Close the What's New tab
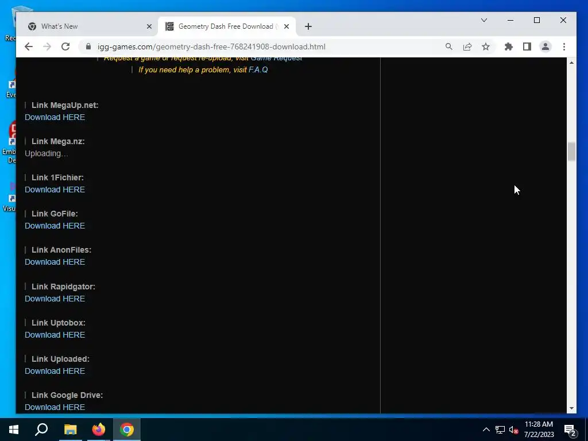 pyautogui.click(x=149, y=26)
